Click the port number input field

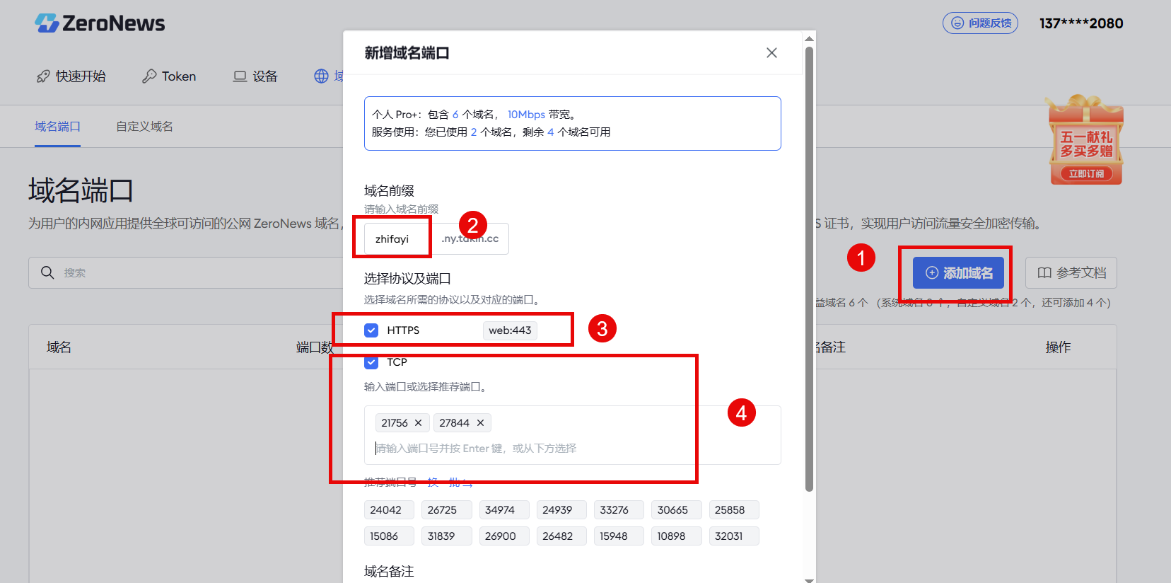pyautogui.click(x=573, y=449)
